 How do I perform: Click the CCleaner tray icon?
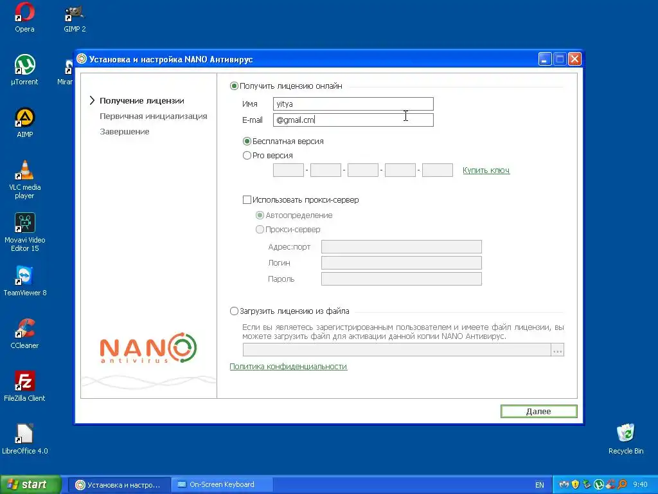pyautogui.click(x=610, y=485)
